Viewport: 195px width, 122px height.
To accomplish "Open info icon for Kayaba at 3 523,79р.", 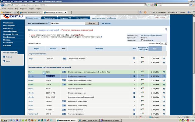I will (64, 84).
